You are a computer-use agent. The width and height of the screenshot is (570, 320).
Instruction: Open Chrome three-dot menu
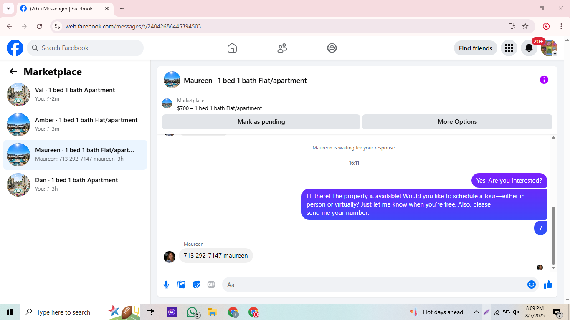click(x=561, y=26)
